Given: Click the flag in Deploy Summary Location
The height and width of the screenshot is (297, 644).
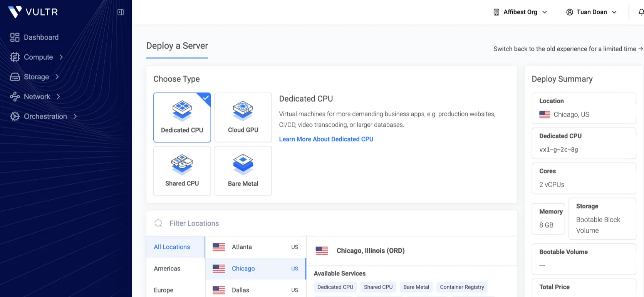Looking at the screenshot, I should 545,114.
